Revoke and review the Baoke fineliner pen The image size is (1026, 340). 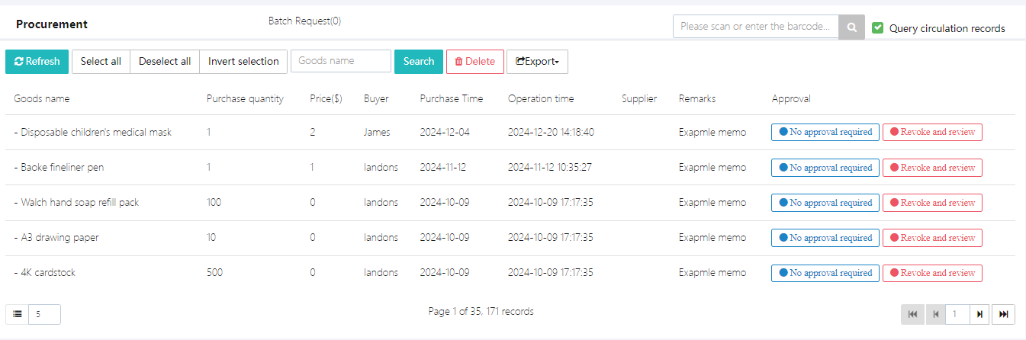pos(931,168)
